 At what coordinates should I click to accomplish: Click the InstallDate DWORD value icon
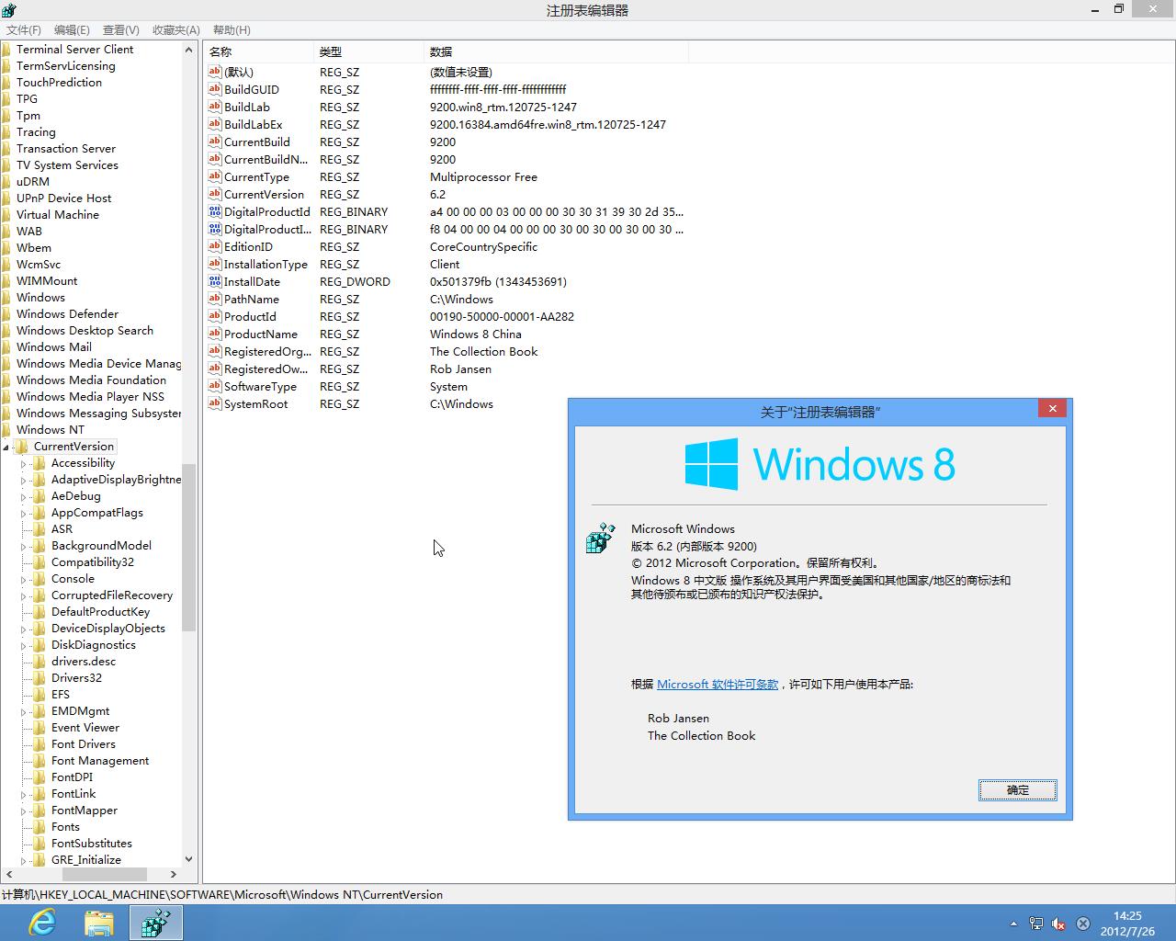point(215,281)
